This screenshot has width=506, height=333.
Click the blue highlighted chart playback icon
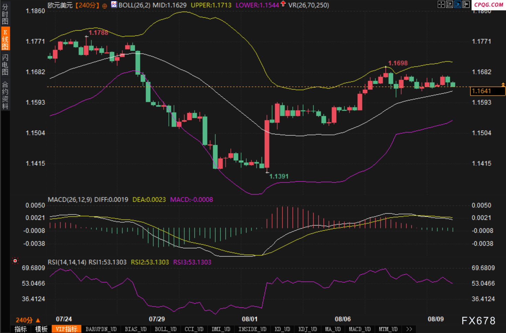[457, 4]
